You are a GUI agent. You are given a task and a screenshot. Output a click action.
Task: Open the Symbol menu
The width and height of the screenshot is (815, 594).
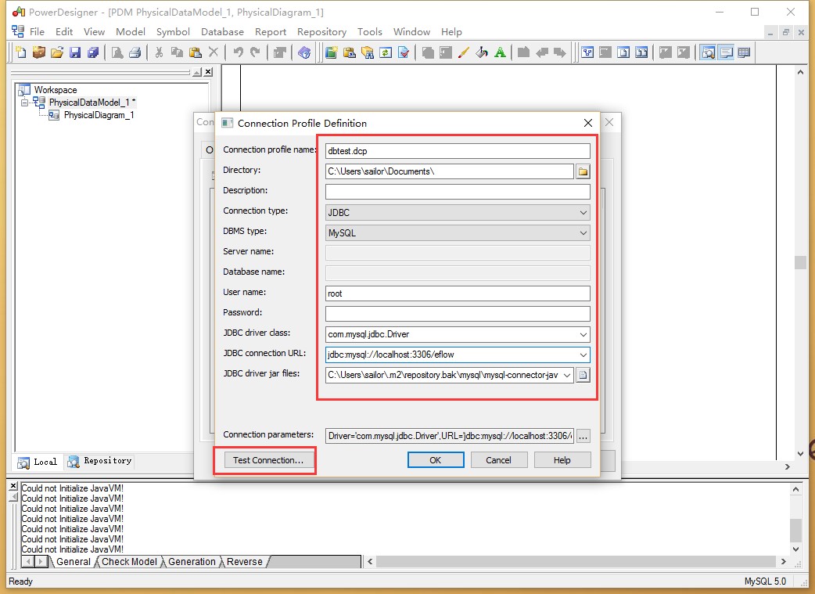pyautogui.click(x=173, y=32)
